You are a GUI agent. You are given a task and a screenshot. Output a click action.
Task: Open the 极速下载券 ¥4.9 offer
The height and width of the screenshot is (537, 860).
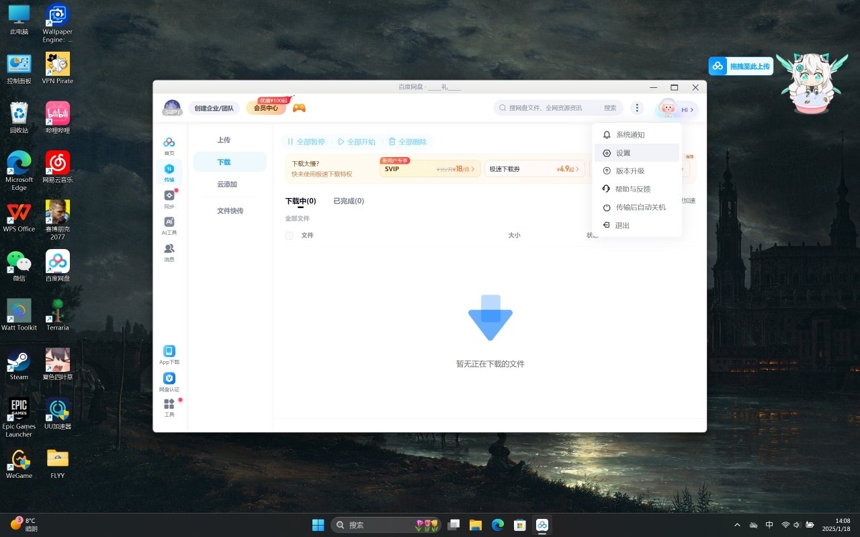point(535,169)
